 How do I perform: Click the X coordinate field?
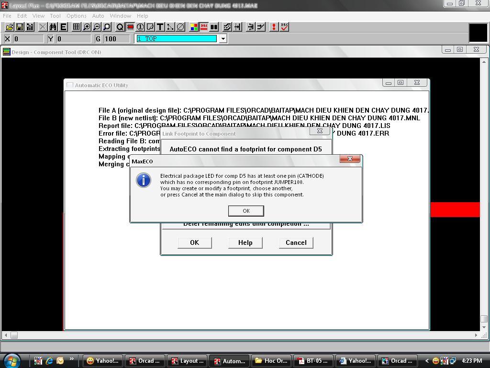(28, 39)
